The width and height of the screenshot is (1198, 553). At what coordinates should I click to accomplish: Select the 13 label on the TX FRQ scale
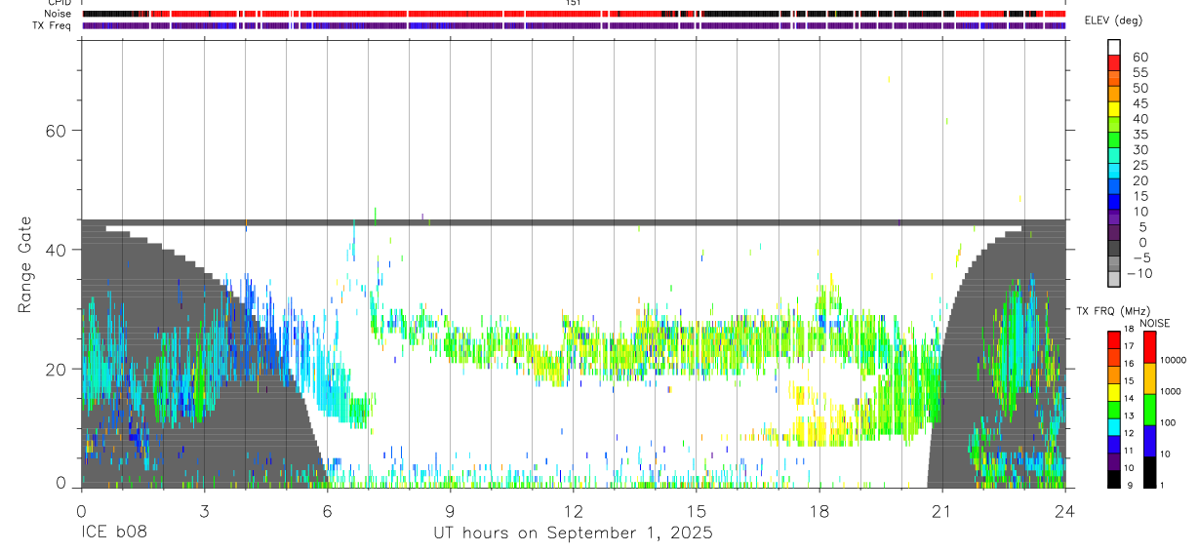coord(1128,415)
